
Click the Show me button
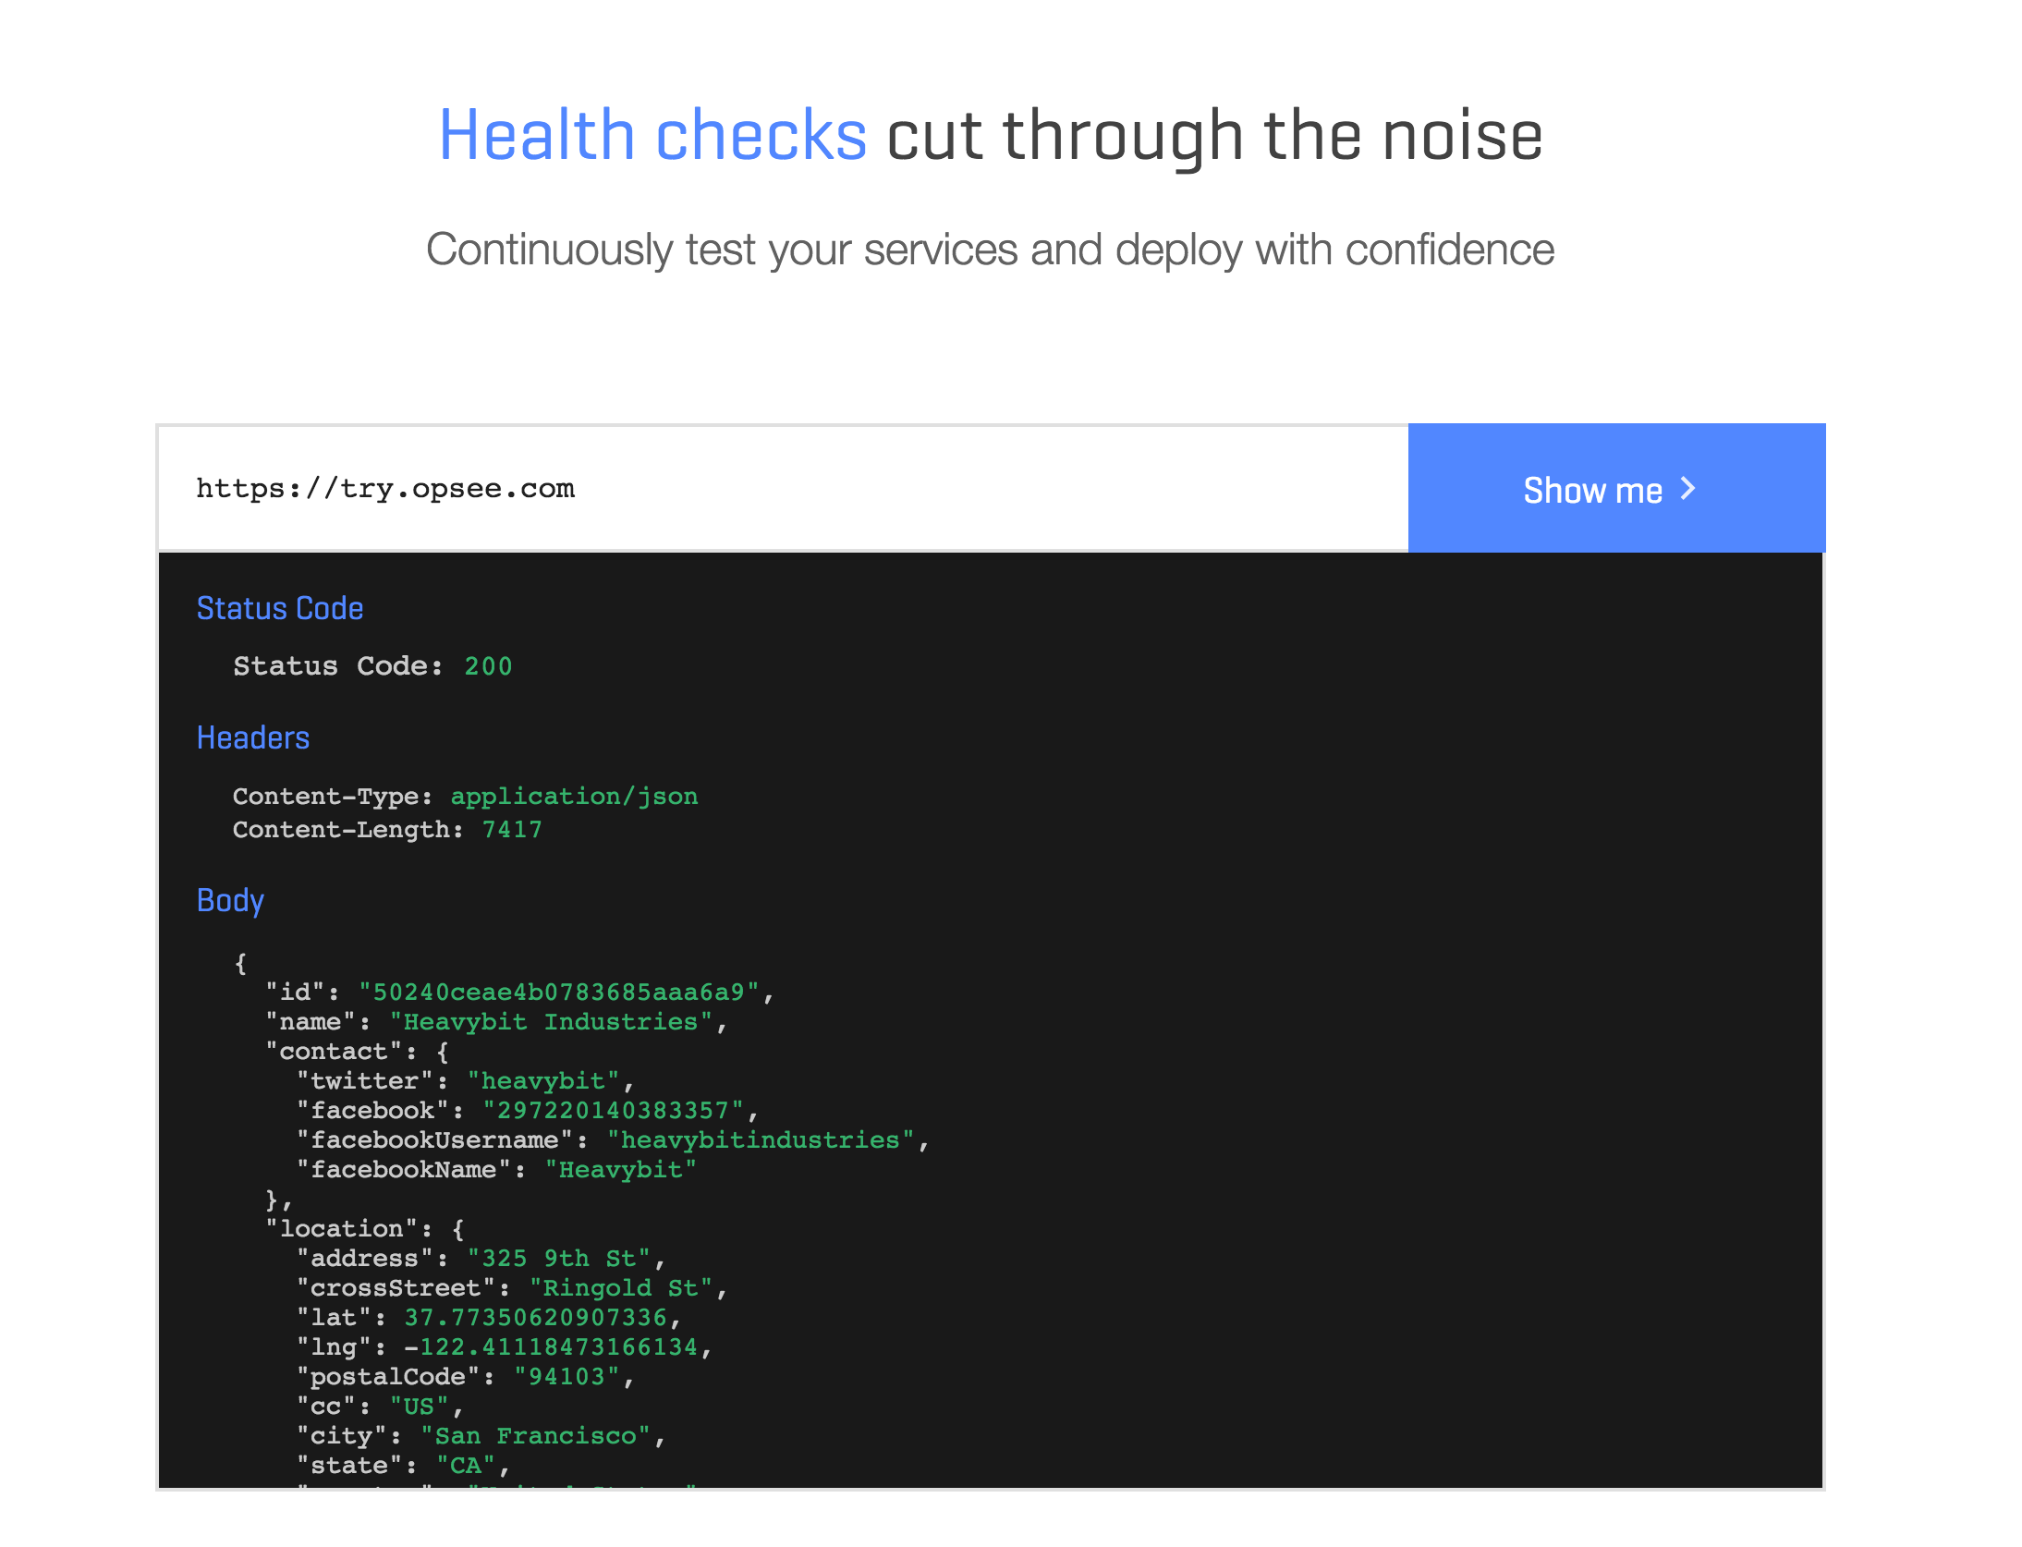(1614, 489)
